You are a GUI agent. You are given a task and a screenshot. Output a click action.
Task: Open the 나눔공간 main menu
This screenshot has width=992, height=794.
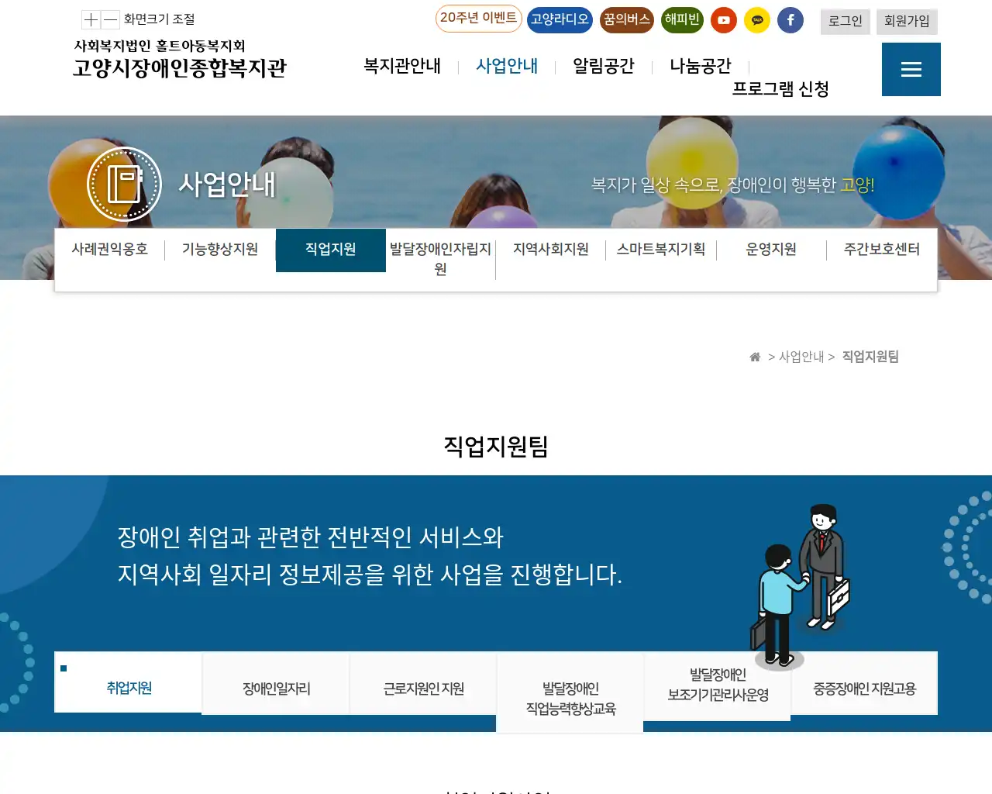pos(701,66)
